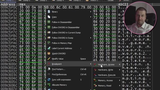
Task: Click the Copy menu icon
Action: pos(49,17)
